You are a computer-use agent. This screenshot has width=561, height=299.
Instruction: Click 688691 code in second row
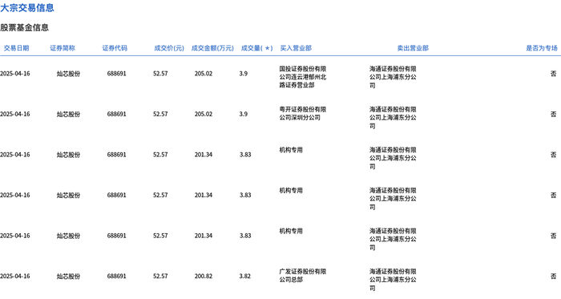[117, 114]
